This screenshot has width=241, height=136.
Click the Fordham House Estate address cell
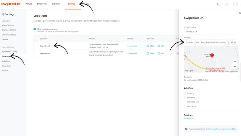[104, 46]
